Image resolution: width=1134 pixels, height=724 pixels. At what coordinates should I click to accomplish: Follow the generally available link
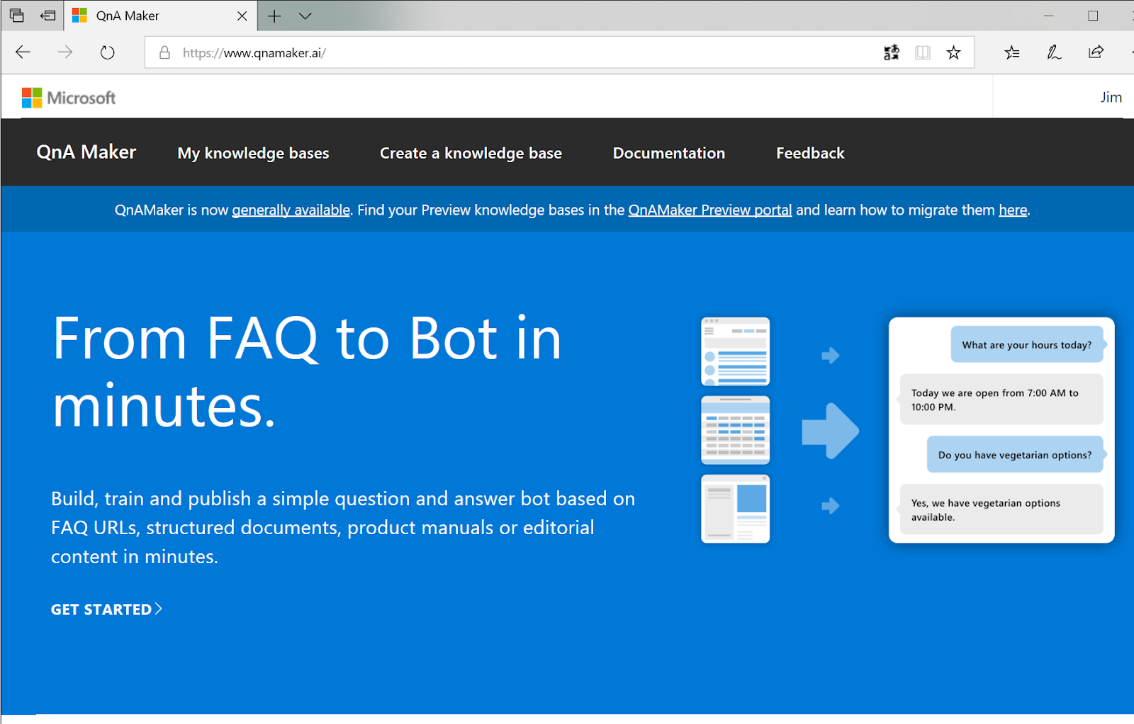click(291, 210)
